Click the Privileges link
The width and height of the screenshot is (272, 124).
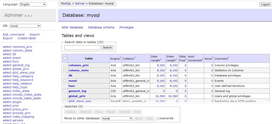tap(126, 27)
